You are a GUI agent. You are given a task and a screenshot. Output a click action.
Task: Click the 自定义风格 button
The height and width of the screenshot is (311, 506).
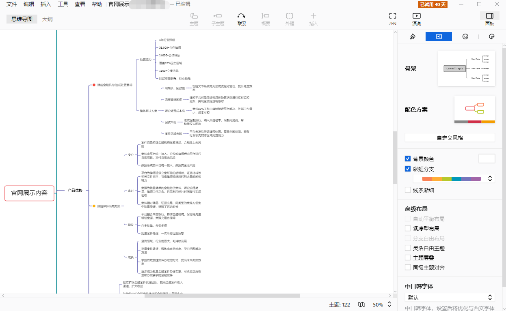[450, 138]
